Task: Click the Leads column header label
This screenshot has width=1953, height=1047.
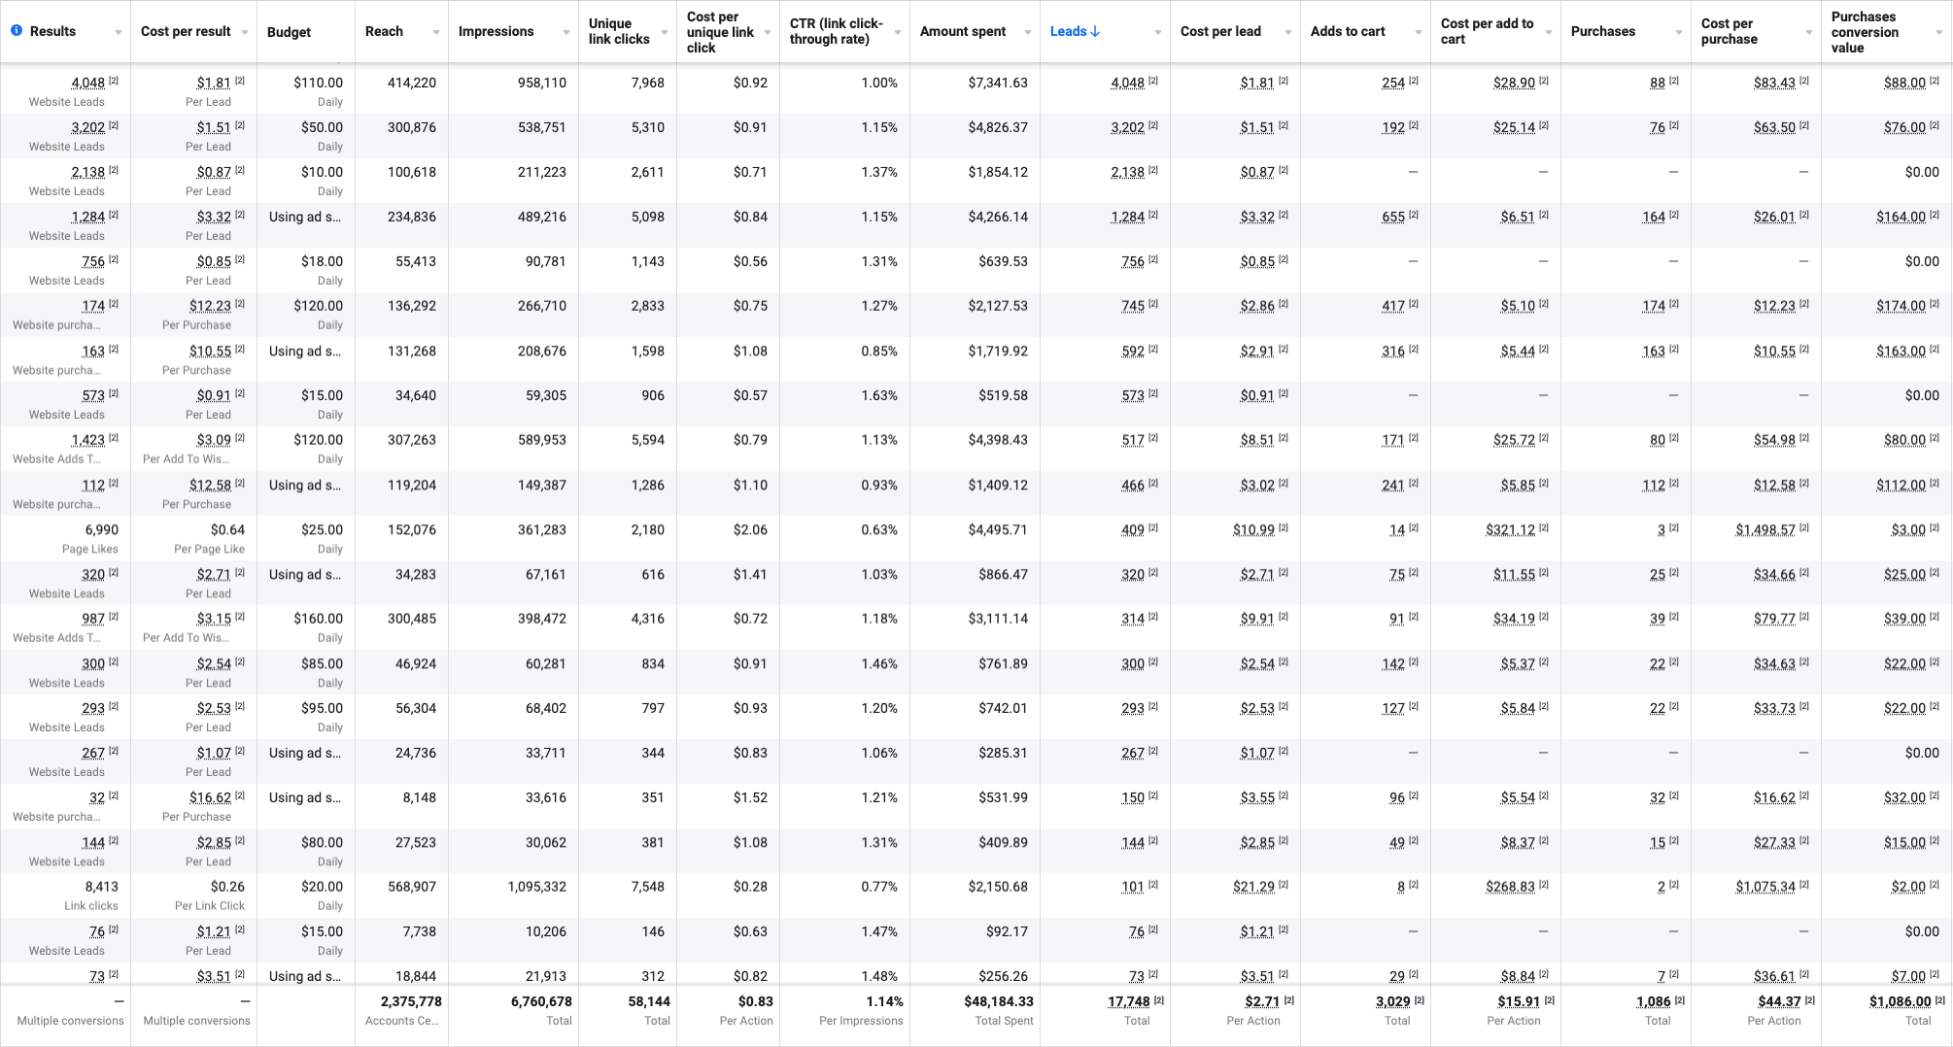Action: 1068,31
